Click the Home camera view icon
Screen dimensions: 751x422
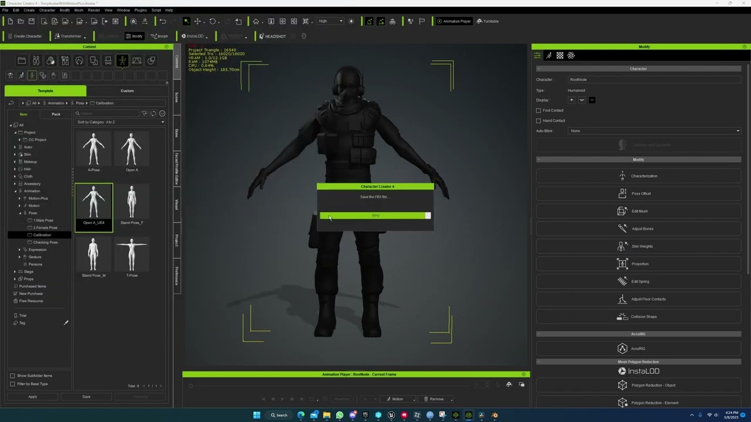pos(256,22)
